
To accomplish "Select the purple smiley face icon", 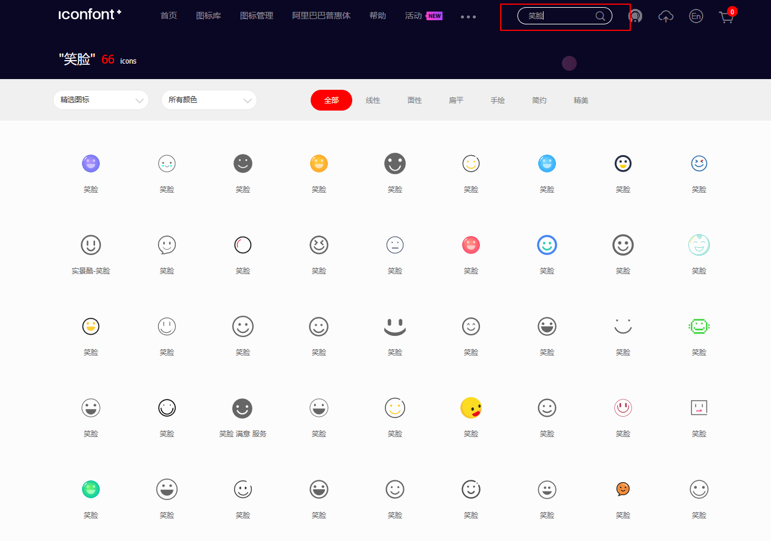I will (91, 163).
